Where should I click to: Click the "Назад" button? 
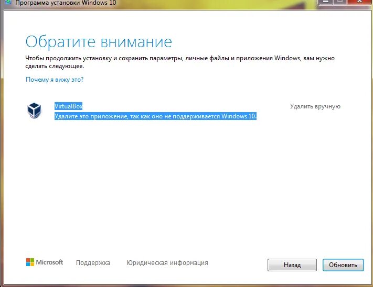[292, 265]
